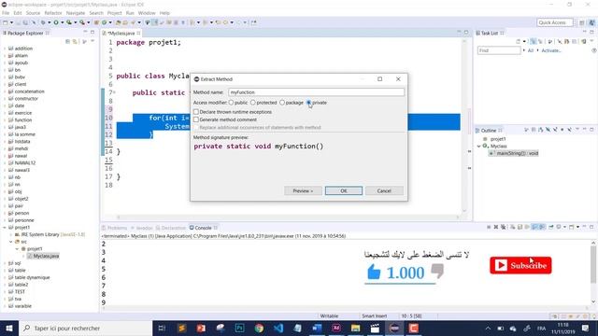Open File Explorer from the taskbar
Image resolution: width=598 pixels, height=336 pixels.
click(355, 328)
